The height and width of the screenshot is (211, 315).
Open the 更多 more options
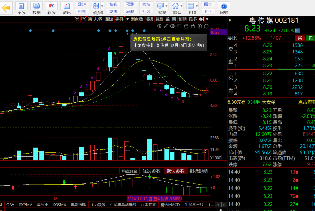(x=193, y=19)
